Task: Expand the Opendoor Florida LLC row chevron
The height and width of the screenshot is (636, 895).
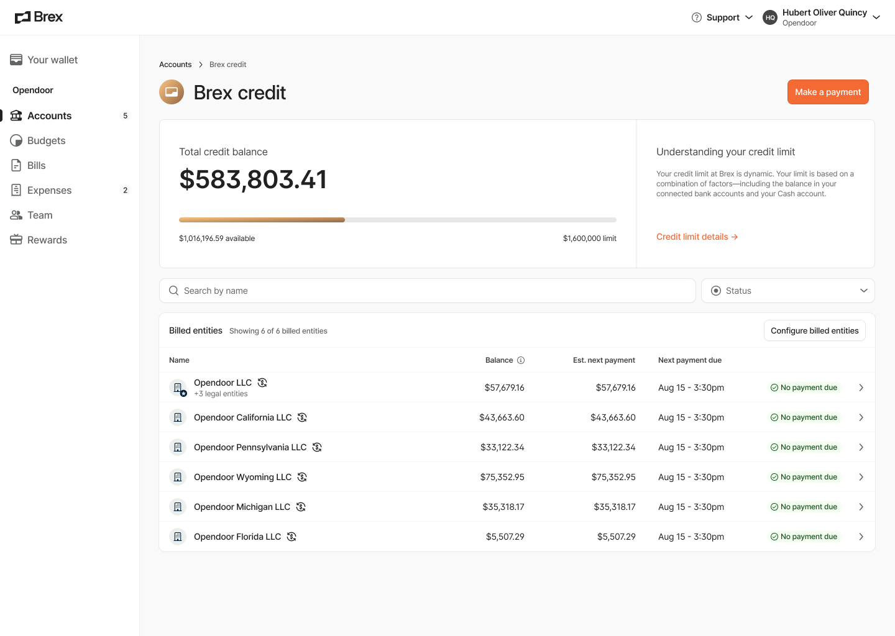Action: point(861,537)
